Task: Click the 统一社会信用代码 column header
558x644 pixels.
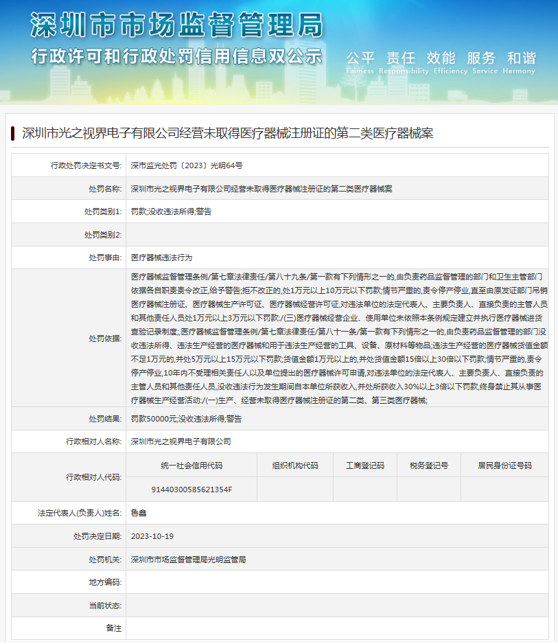Action: click(191, 465)
